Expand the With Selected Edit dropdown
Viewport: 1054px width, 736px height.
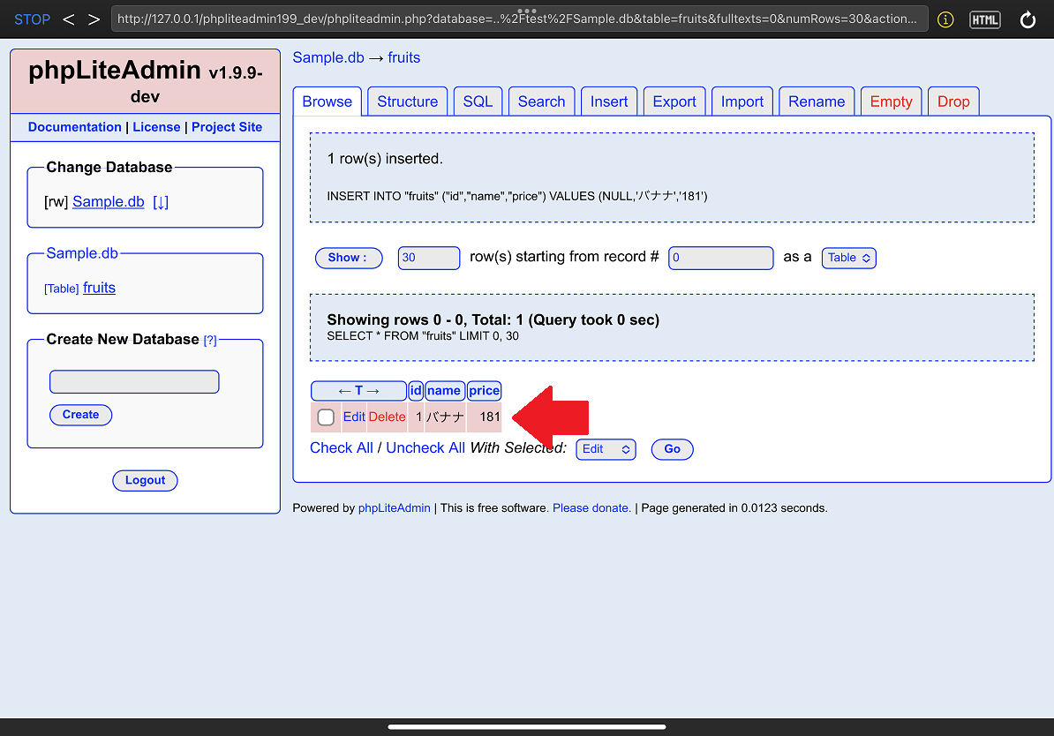point(606,449)
